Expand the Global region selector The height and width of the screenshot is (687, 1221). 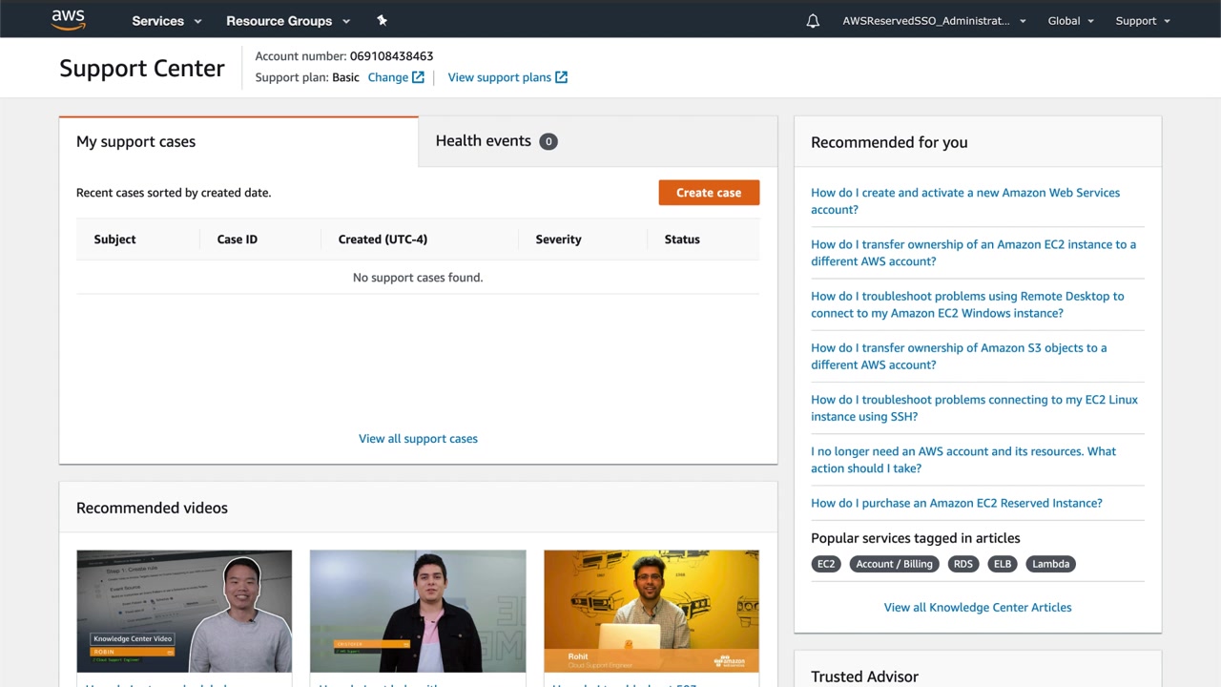pyautogui.click(x=1070, y=21)
